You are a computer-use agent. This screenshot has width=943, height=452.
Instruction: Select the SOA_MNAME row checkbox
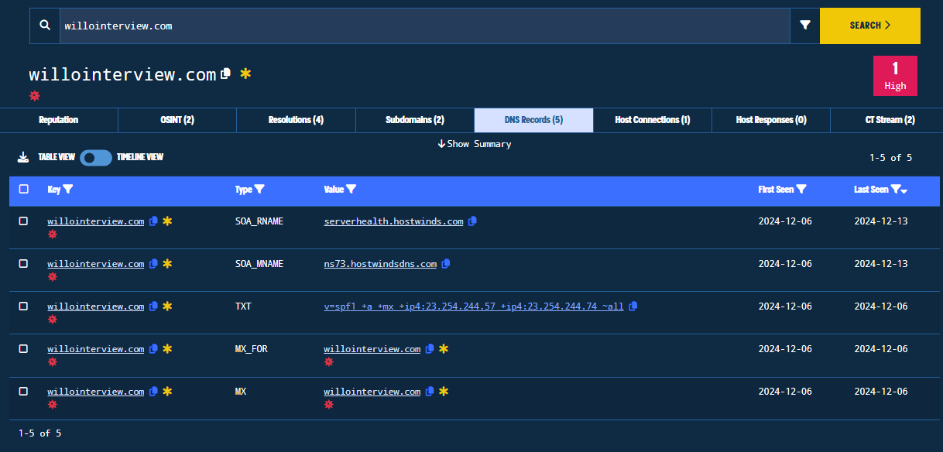coord(23,264)
